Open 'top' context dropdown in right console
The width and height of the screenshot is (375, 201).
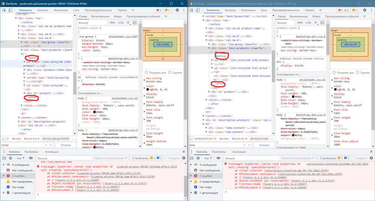[208, 158]
